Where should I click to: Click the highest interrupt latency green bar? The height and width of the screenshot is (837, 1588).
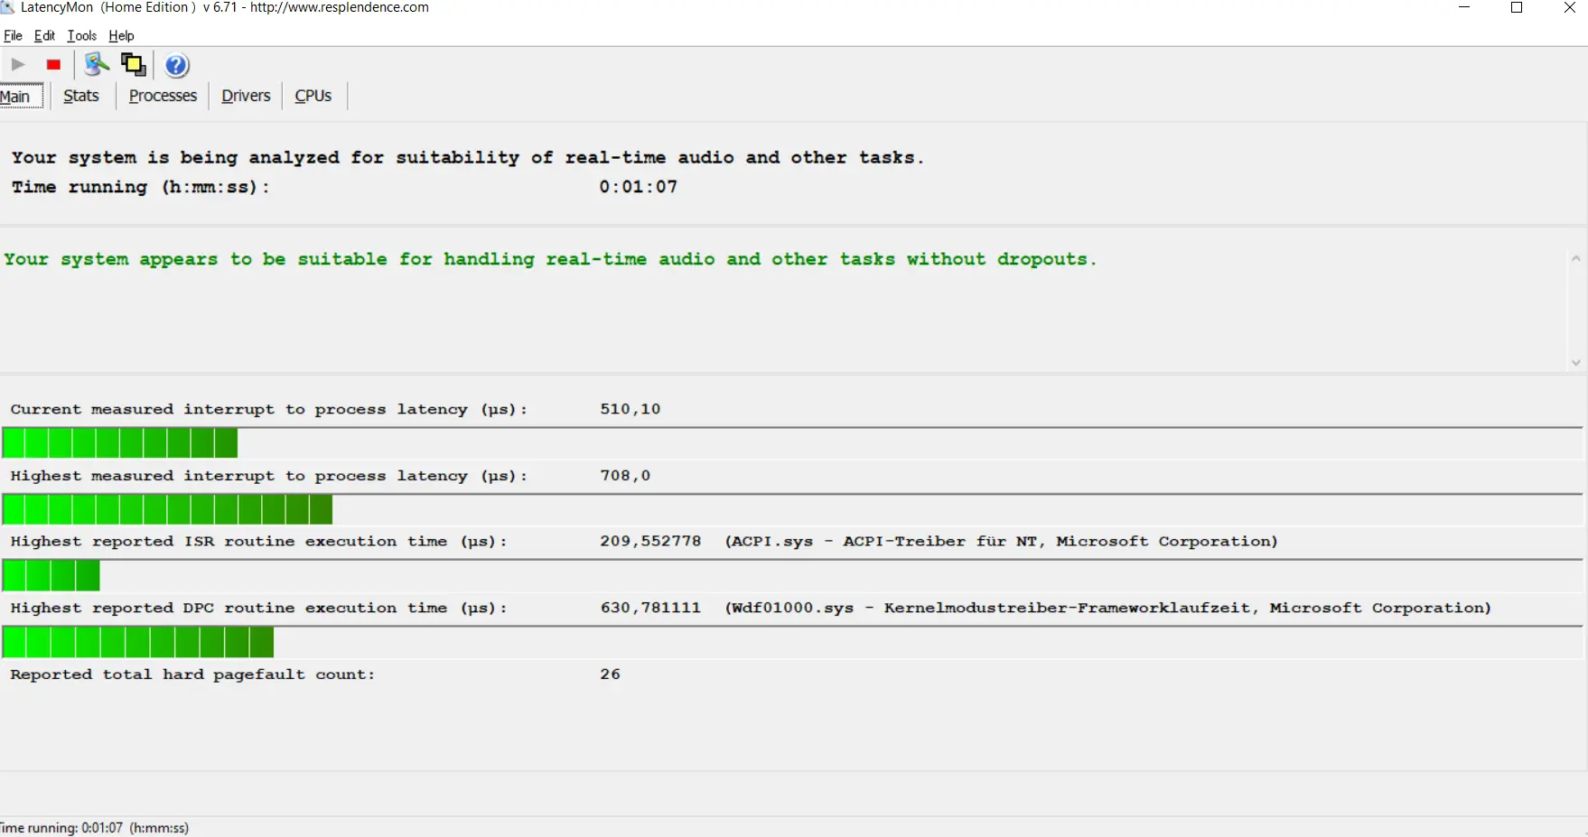tap(168, 510)
